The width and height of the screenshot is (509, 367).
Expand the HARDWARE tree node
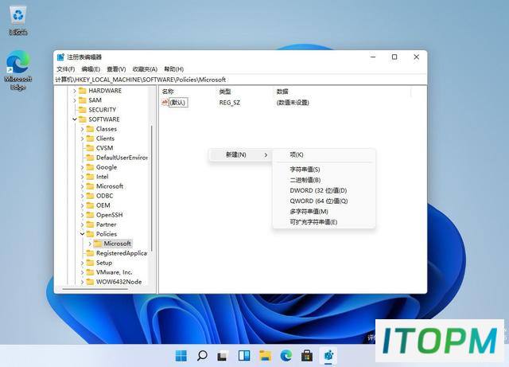click(x=75, y=91)
